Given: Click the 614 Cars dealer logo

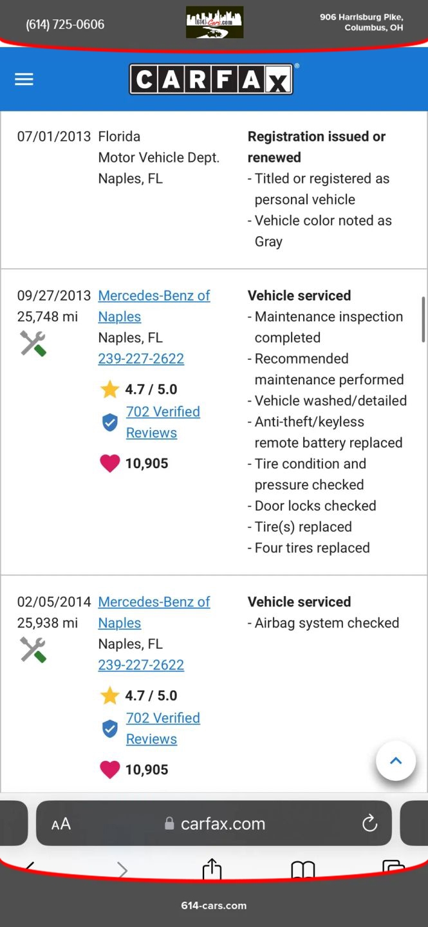Looking at the screenshot, I should pyautogui.click(x=214, y=23).
